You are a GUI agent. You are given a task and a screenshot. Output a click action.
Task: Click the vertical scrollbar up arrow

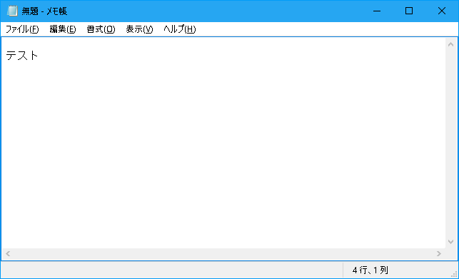[451, 44]
